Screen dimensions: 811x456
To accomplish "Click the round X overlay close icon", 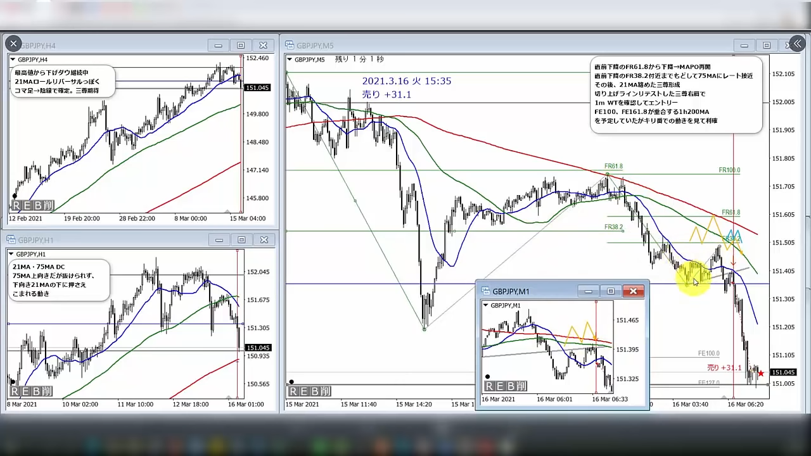I will click(13, 44).
